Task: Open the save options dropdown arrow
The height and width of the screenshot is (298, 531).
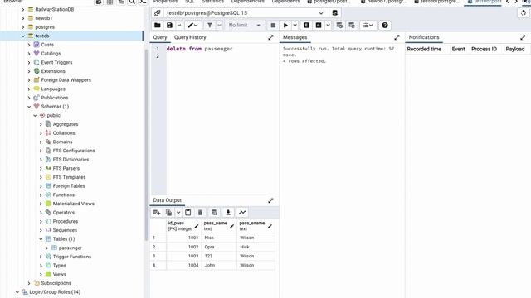Action: tap(179, 26)
